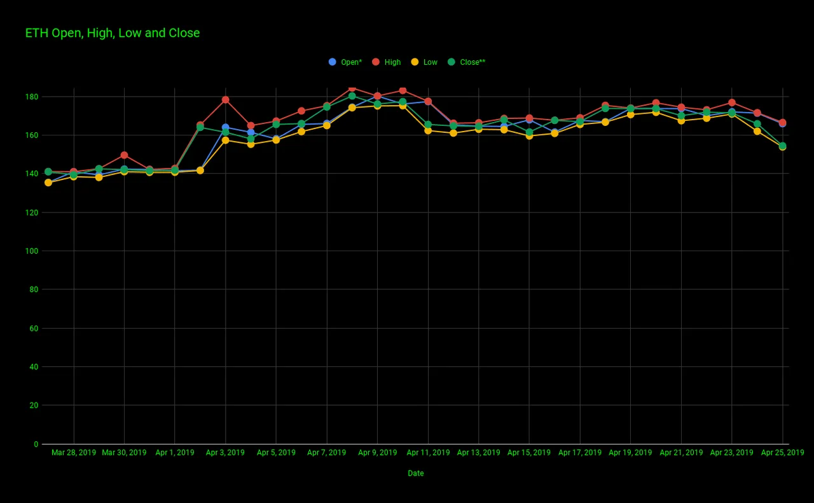This screenshot has width=814, height=503.
Task: Click the '20' y-axis value
Action: 34,405
